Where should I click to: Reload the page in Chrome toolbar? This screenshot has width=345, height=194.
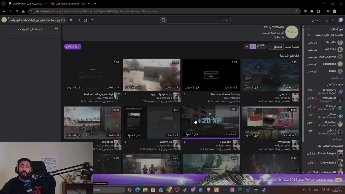(x=17, y=11)
